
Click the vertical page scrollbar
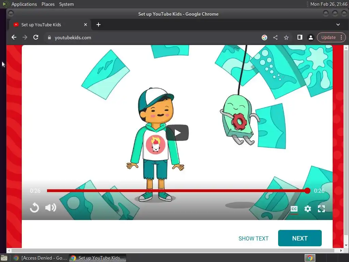point(346,143)
